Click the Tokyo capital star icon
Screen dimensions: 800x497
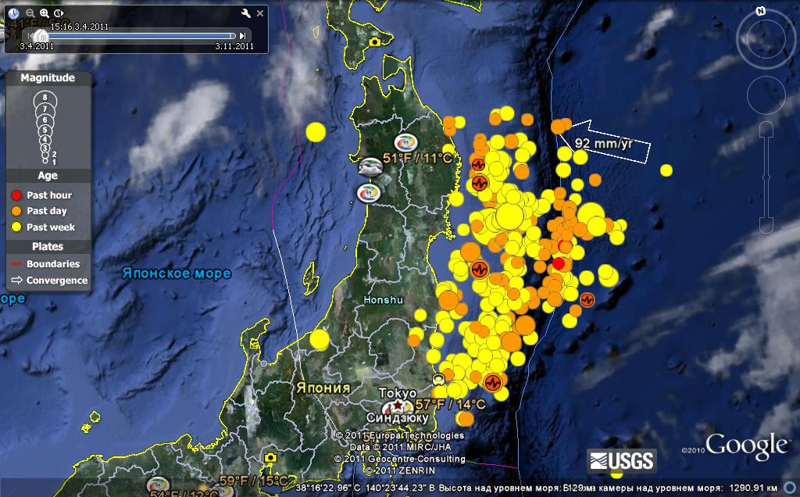coord(398,405)
